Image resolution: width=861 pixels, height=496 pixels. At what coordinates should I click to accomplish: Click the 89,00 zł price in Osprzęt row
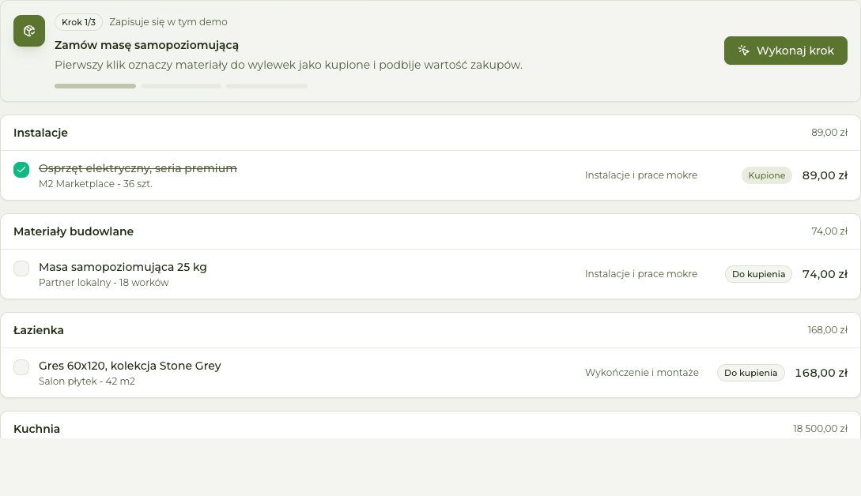click(825, 175)
